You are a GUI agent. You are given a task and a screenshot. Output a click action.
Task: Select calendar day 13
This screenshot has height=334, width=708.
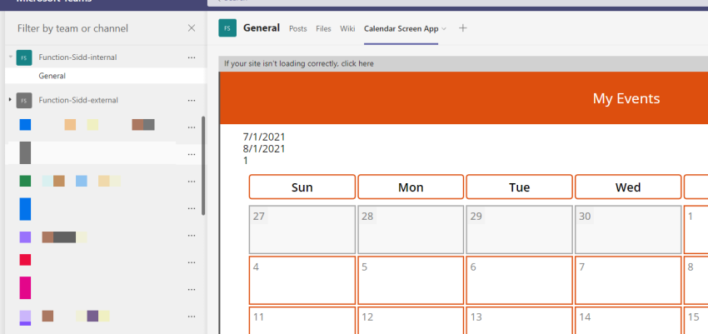pyautogui.click(x=519, y=320)
